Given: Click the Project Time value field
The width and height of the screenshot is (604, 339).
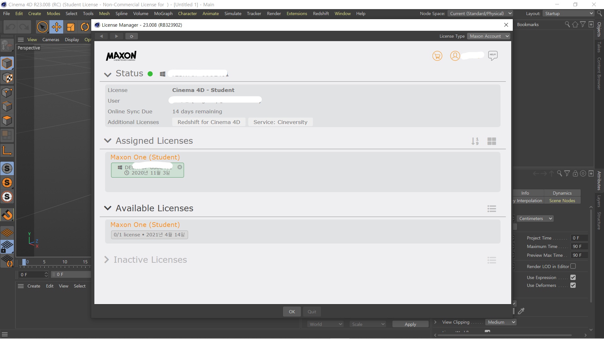Looking at the screenshot, I should click(579, 238).
